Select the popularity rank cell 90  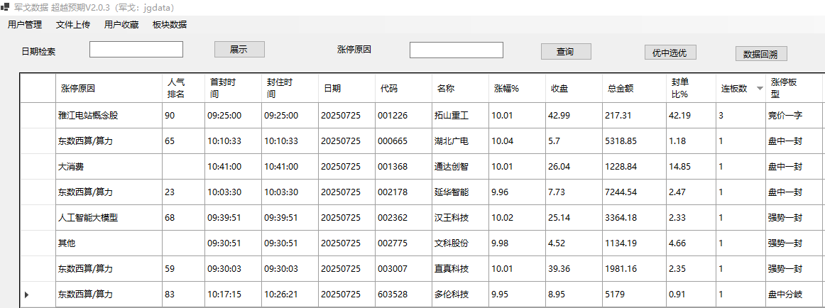pos(183,116)
